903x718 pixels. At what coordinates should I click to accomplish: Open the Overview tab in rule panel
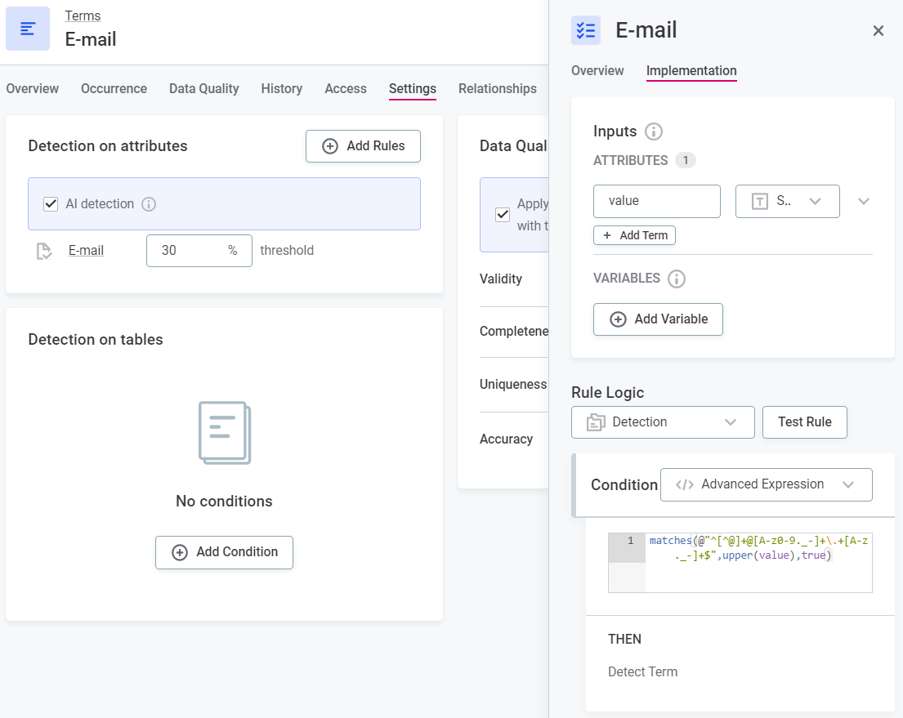[x=597, y=71]
